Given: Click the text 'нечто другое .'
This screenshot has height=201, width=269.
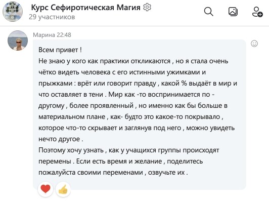Looking at the screenshot, I should (61, 139).
